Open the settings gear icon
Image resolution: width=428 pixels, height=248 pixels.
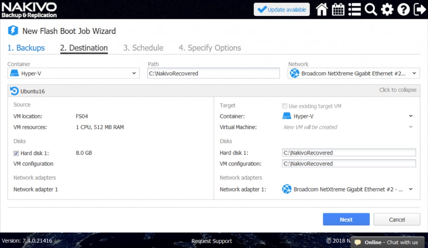[387, 10]
